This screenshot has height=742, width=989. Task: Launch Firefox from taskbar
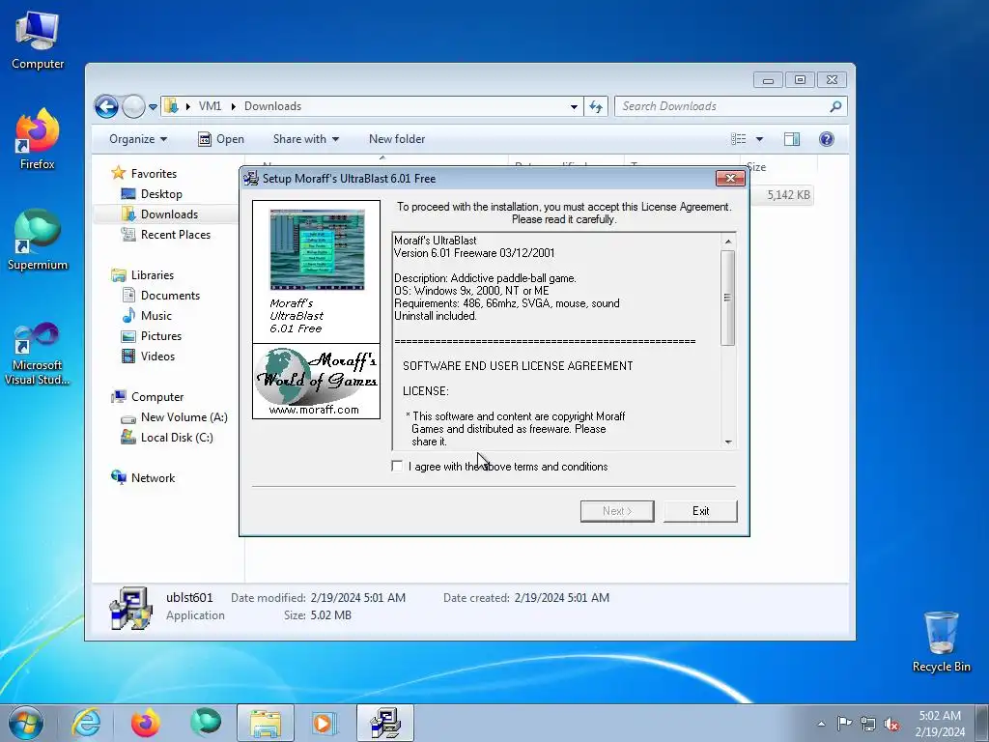coord(145,723)
